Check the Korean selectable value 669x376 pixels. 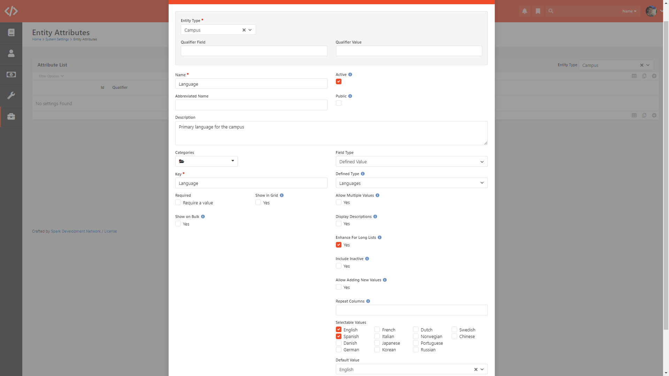point(377,350)
